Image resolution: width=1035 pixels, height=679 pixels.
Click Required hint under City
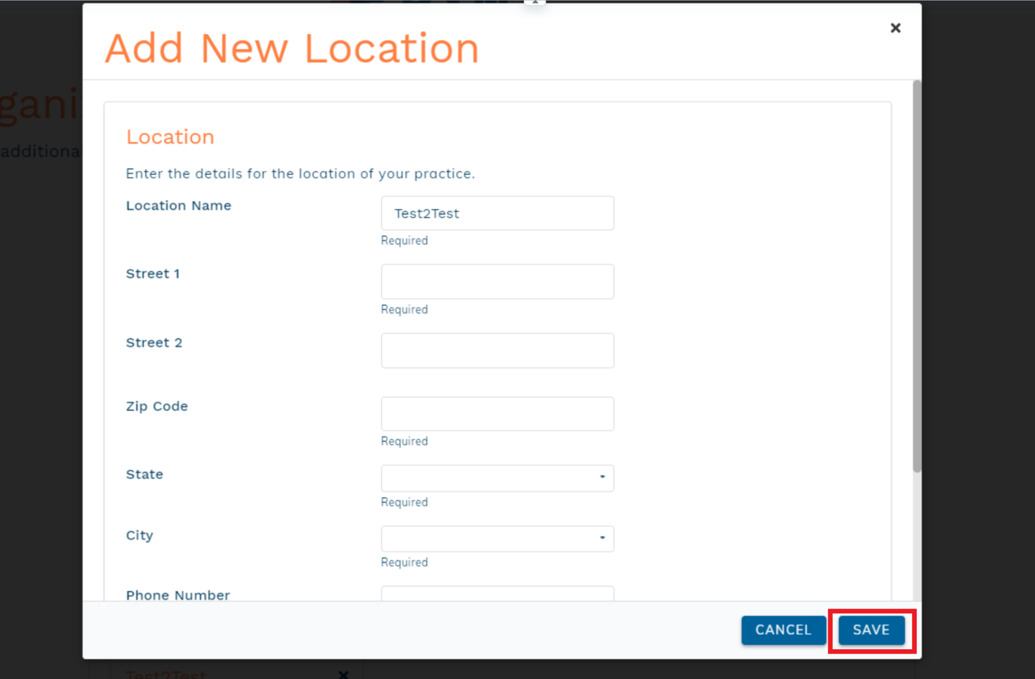(x=405, y=562)
